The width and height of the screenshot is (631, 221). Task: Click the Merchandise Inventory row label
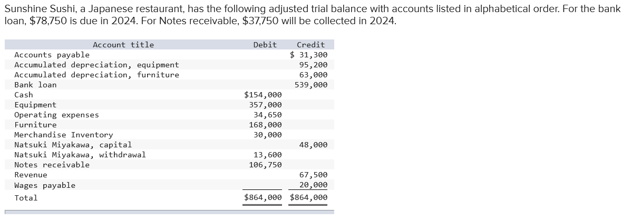pyautogui.click(x=64, y=135)
